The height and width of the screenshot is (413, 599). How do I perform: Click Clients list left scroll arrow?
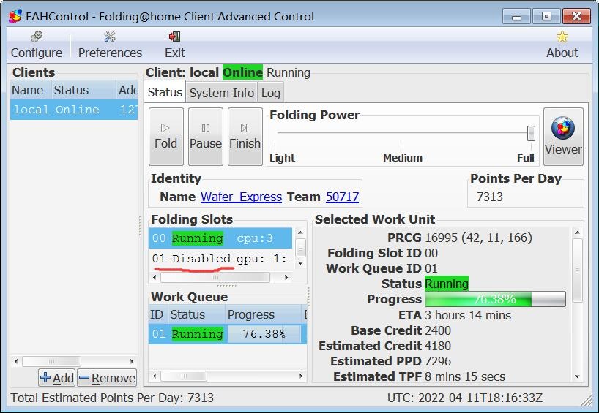pyautogui.click(x=15, y=361)
